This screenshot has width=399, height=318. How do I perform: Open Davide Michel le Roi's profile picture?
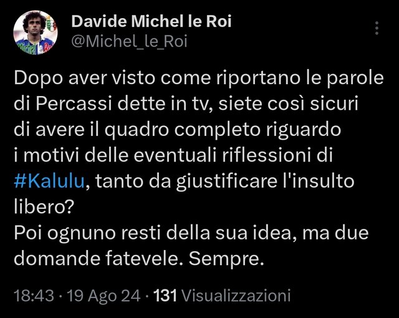point(36,32)
